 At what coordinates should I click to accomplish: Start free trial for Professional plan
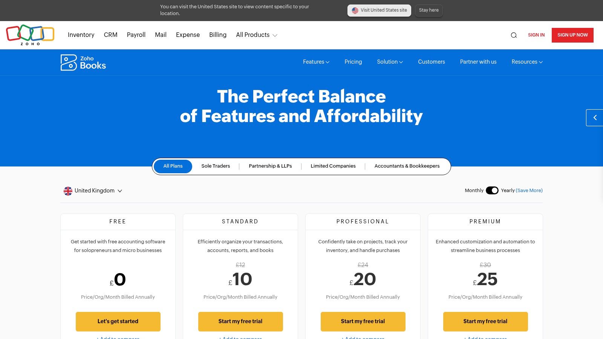coord(363,321)
